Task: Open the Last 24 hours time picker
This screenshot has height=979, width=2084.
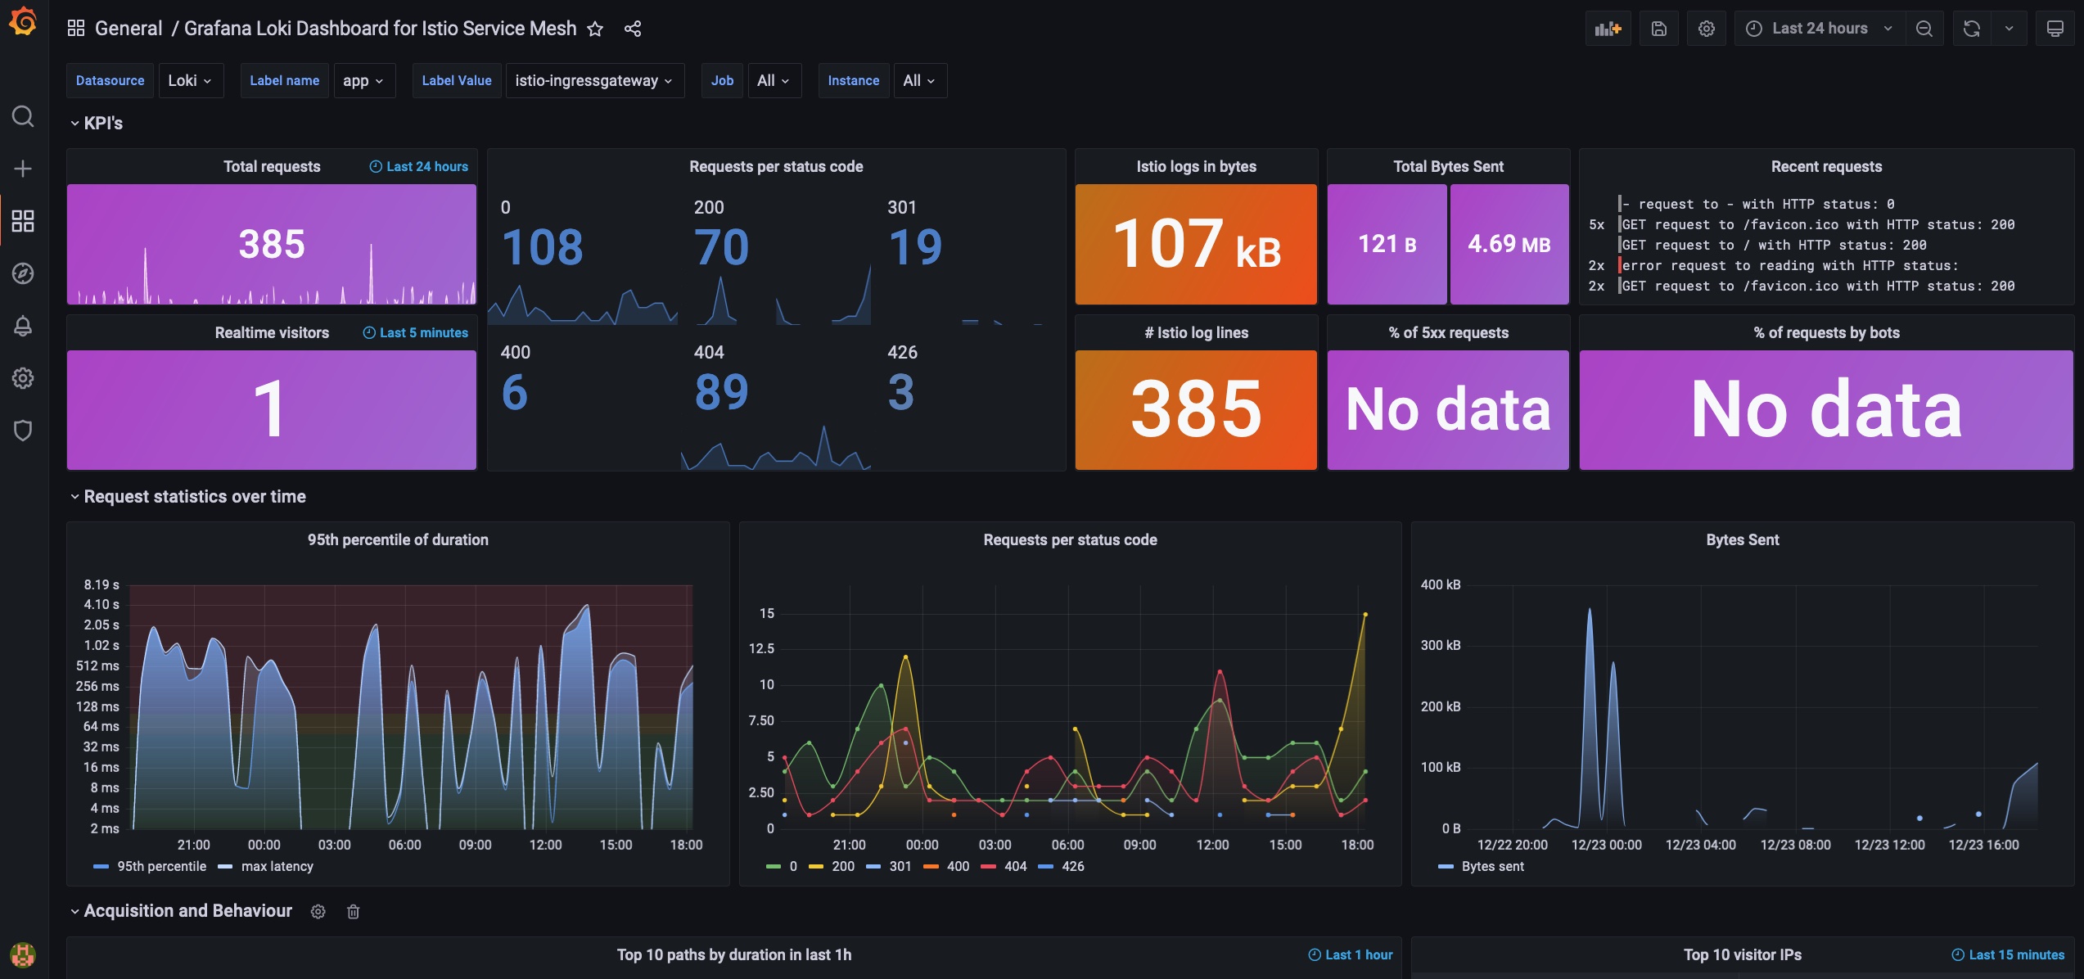Action: (x=1819, y=29)
